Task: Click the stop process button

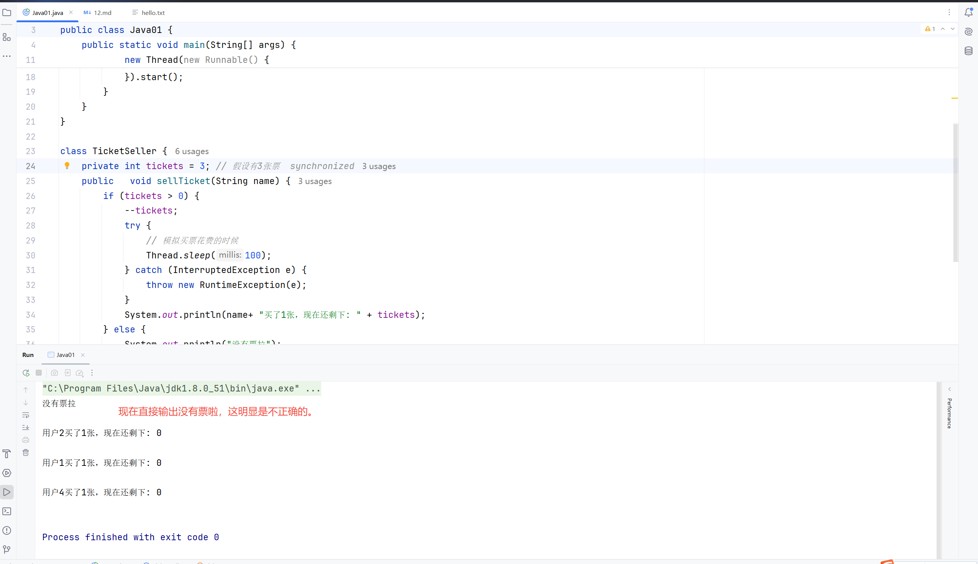Action: (x=39, y=373)
